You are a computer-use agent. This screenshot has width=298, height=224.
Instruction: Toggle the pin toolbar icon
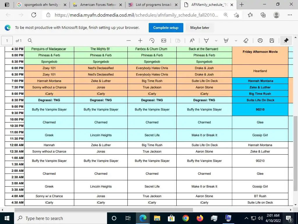(x=286, y=41)
